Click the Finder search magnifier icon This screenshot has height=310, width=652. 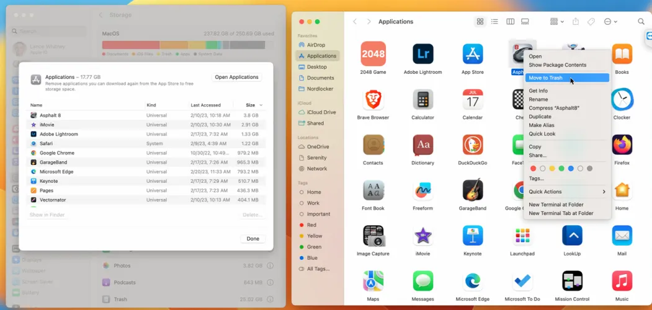[x=641, y=22]
